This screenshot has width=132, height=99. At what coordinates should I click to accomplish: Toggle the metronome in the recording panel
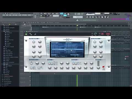coord(41,13)
